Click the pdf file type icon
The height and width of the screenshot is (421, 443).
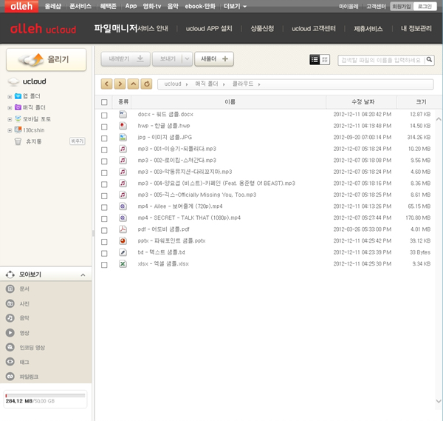coord(123,229)
